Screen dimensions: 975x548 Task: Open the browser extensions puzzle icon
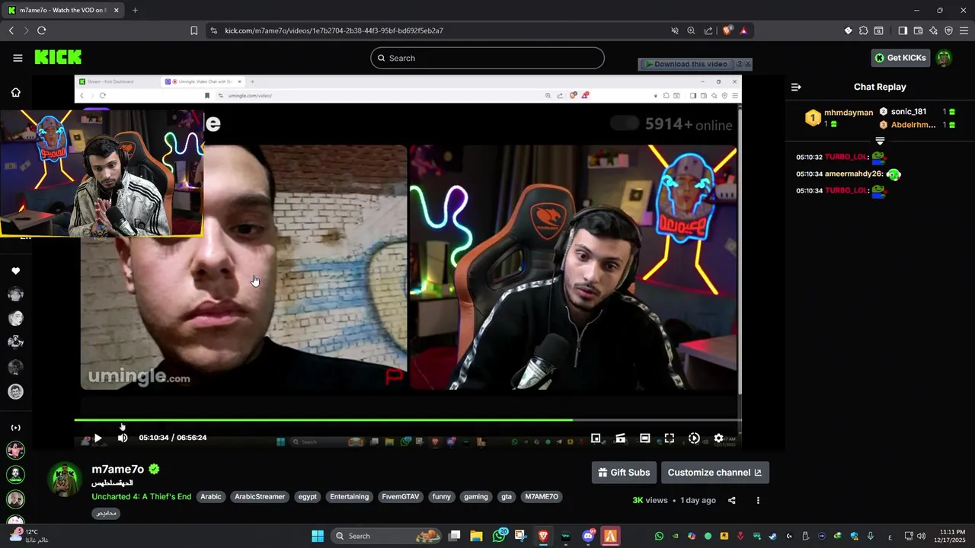click(863, 30)
